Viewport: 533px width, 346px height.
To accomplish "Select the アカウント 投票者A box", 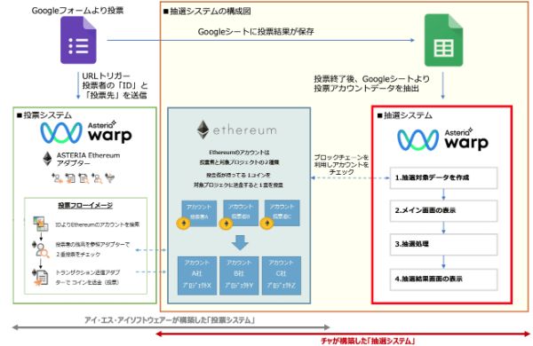I will (199, 212).
